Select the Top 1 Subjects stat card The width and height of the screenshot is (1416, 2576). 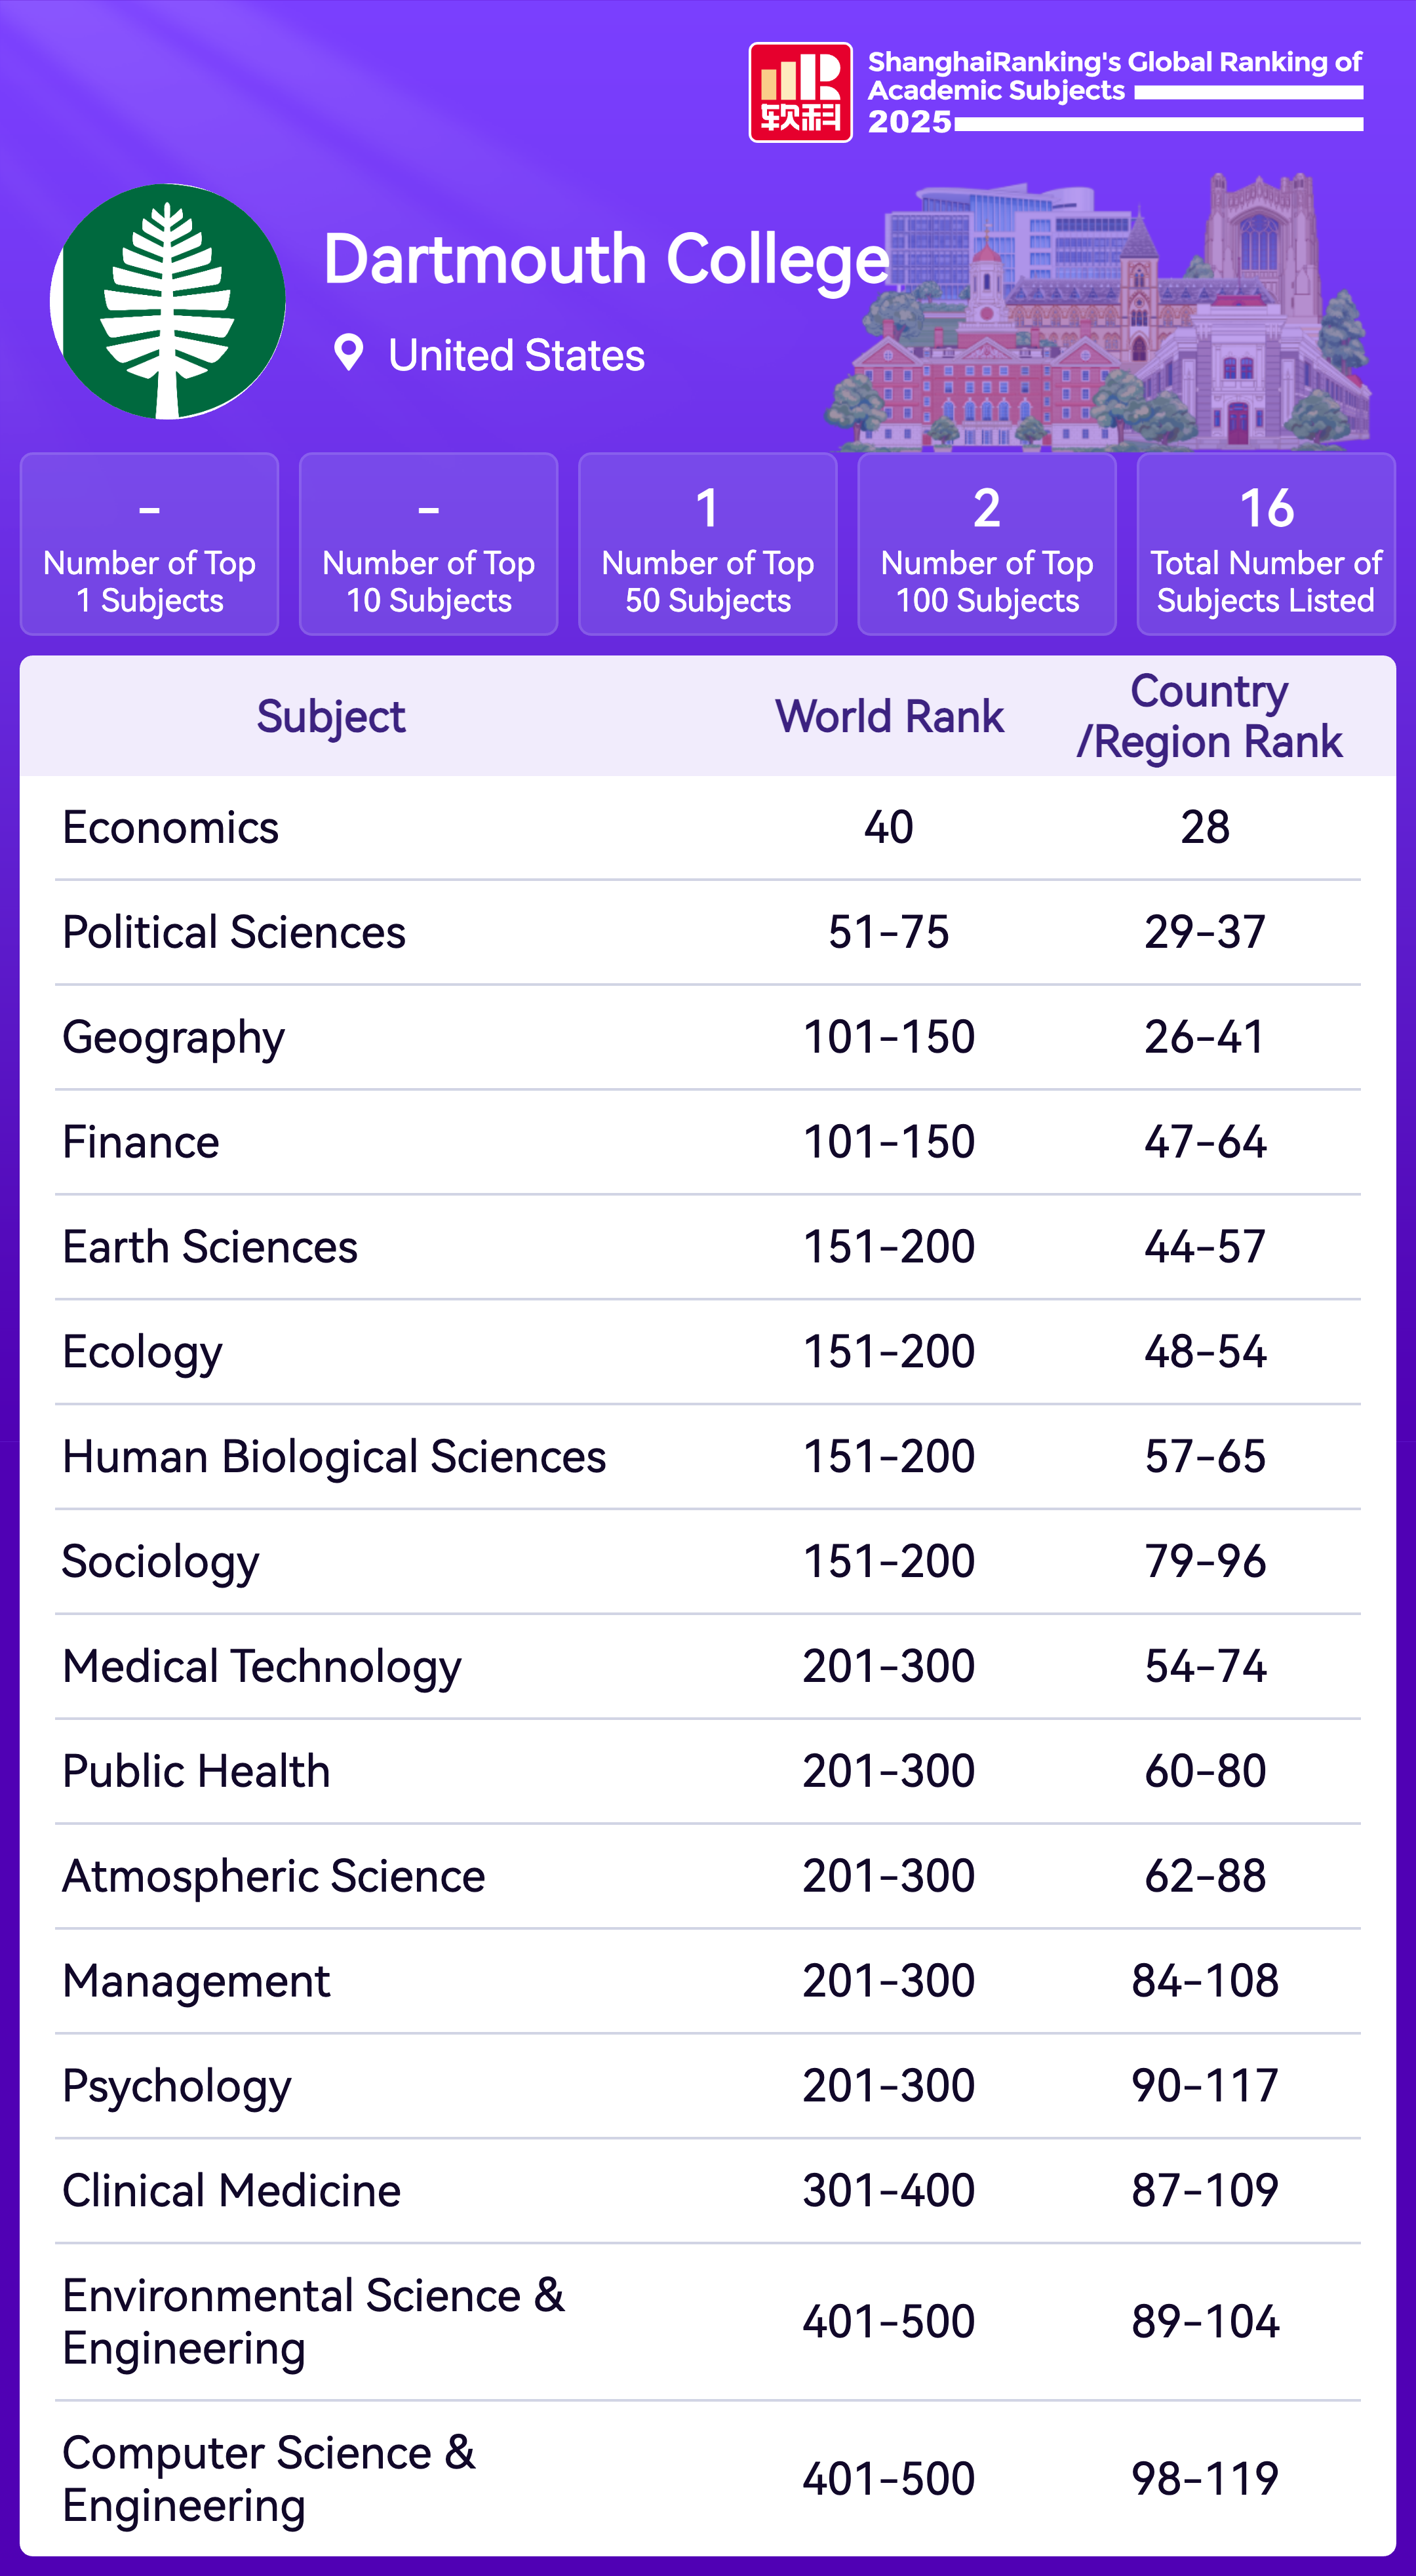tap(149, 544)
